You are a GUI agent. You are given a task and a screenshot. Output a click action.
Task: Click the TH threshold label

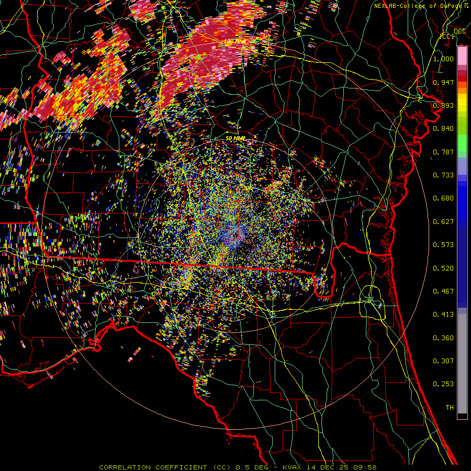point(450,408)
